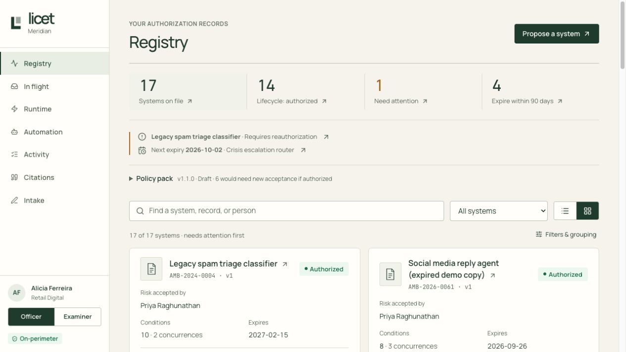Click the AF user avatar
Image resolution: width=626 pixels, height=352 pixels.
click(16, 293)
